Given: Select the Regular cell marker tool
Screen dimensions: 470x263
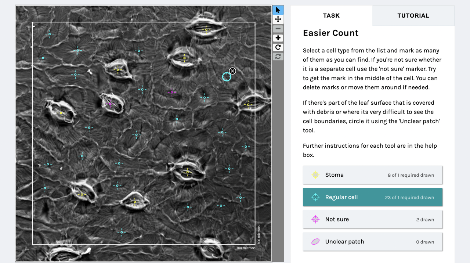Looking at the screenshot, I should pyautogui.click(x=373, y=197).
